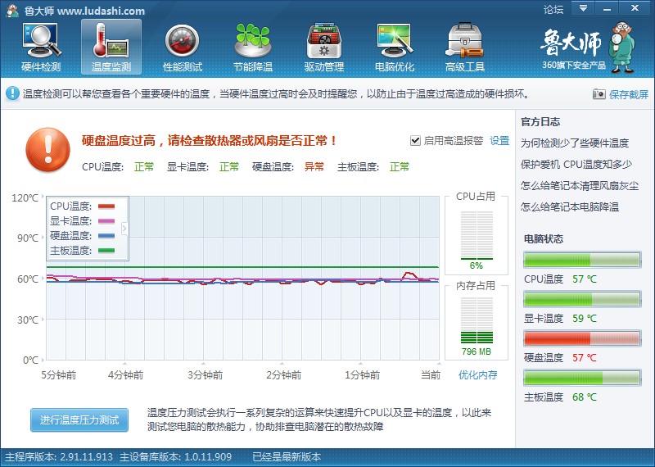Click the 电脑状态 heading
This screenshot has height=467, width=655.
pos(544,238)
